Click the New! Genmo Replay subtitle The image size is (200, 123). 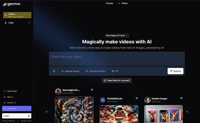pyautogui.click(x=16, y=17)
